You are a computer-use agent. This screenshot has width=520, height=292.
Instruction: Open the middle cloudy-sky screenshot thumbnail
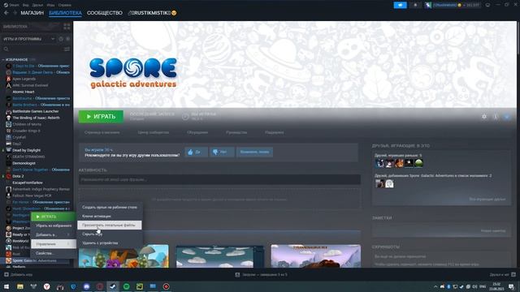(220, 256)
